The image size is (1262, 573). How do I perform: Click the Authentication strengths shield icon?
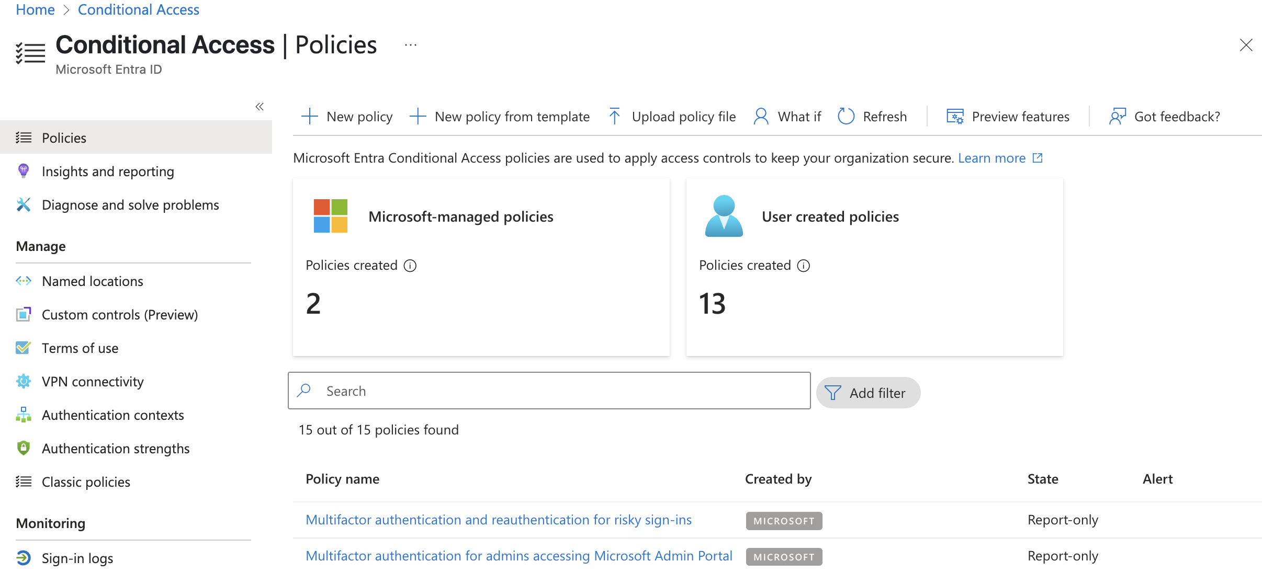pyautogui.click(x=24, y=448)
